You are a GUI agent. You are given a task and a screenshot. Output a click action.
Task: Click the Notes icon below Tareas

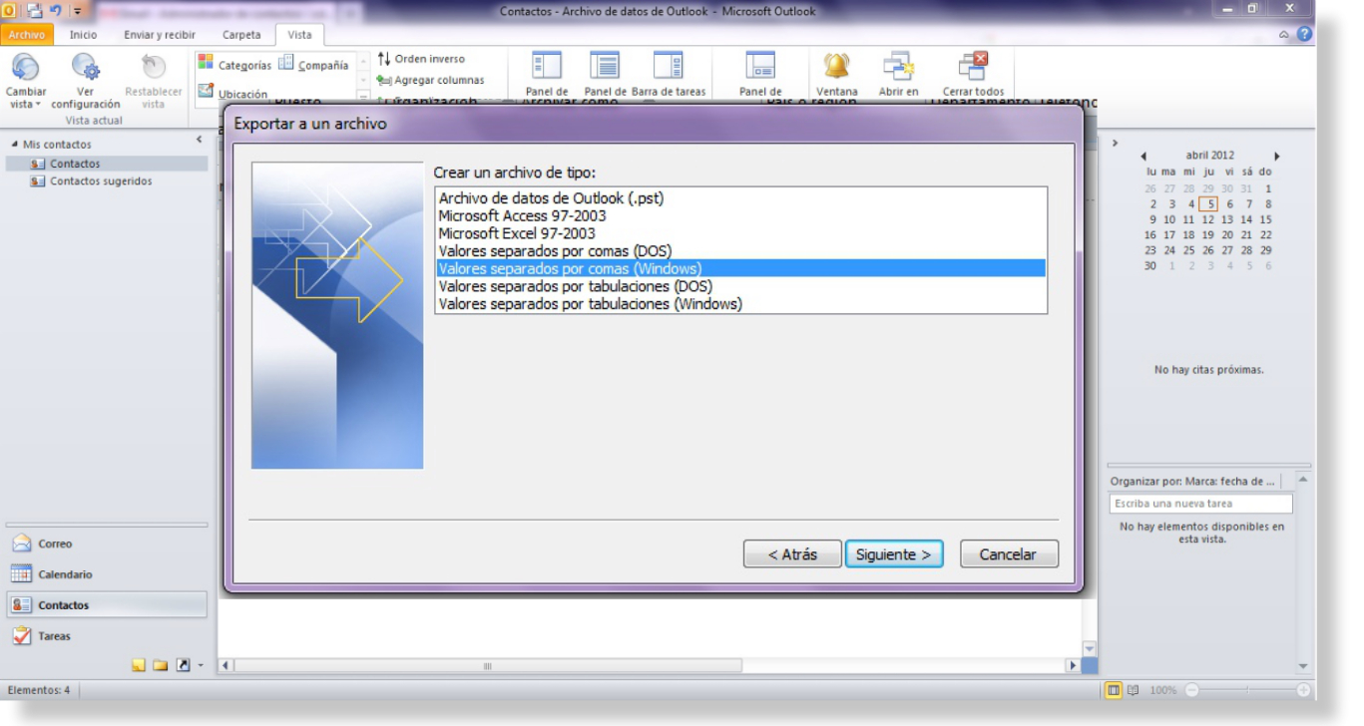[x=139, y=665]
